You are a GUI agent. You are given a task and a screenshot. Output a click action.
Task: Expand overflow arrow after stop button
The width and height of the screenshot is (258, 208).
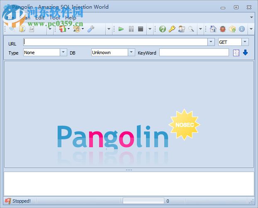click(150, 29)
